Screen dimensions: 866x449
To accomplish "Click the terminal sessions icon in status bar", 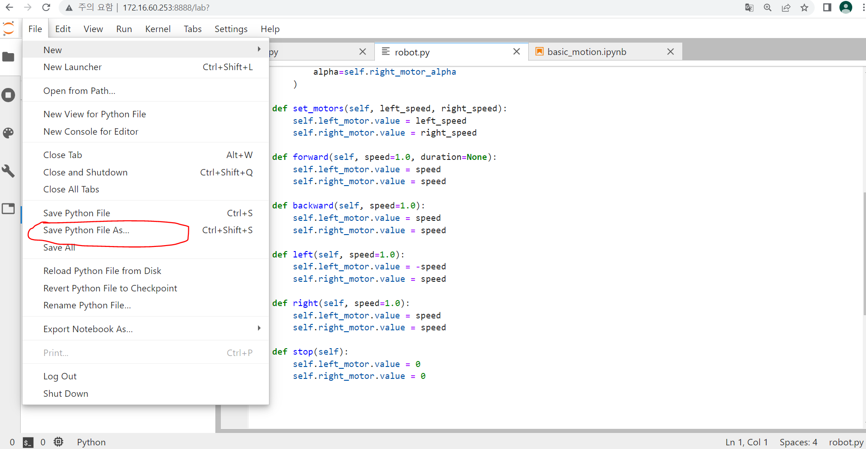I will (28, 442).
